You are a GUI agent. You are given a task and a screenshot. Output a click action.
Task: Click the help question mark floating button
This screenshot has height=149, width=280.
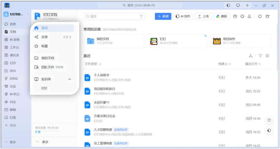click(x=269, y=120)
